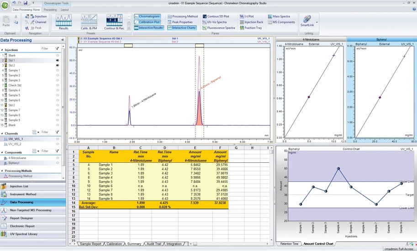
Task: Click the MS Components button
Action: click(281, 22)
